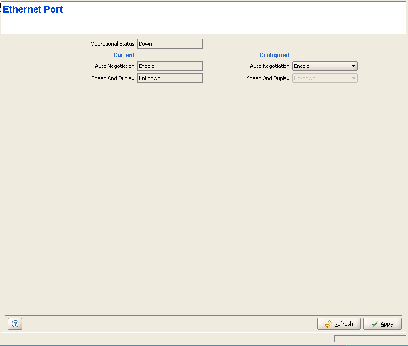Expand the Configured Speed And Duplex combo box
The width and height of the screenshot is (408, 346).
(324, 78)
